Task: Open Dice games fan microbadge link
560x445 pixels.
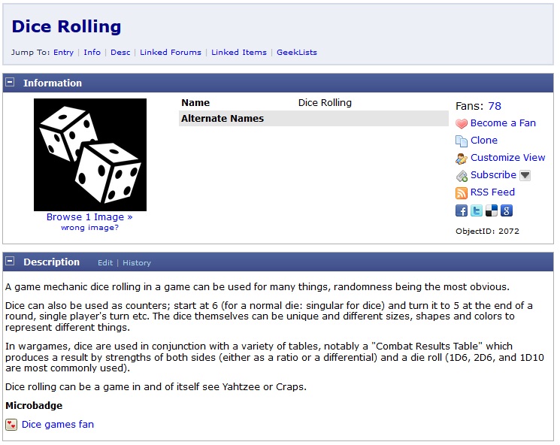Action: coord(58,424)
